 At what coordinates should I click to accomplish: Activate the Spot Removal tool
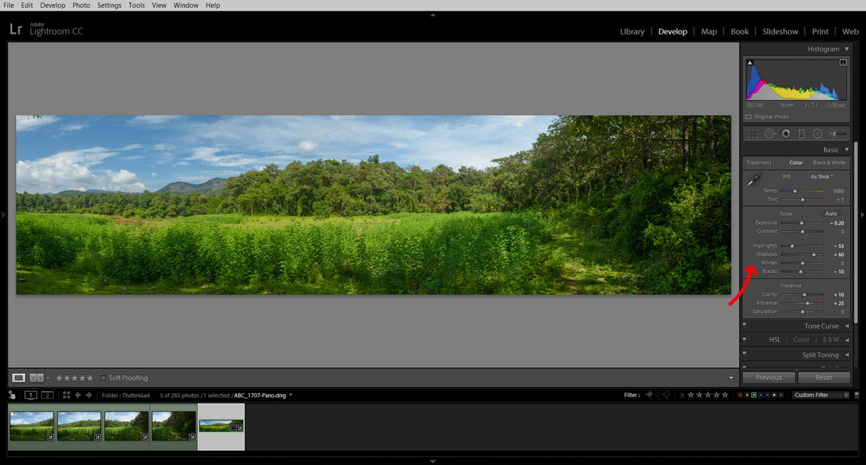(770, 134)
